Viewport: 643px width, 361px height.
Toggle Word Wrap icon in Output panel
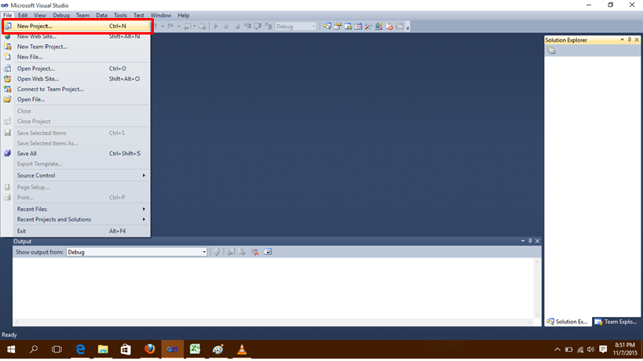pos(268,252)
